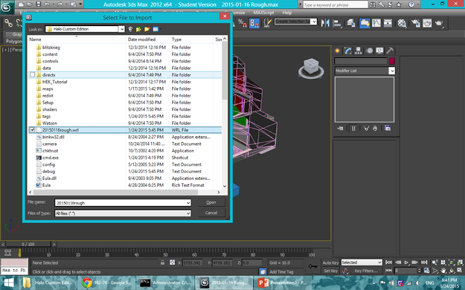Click the Key Filters button

pos(366,271)
